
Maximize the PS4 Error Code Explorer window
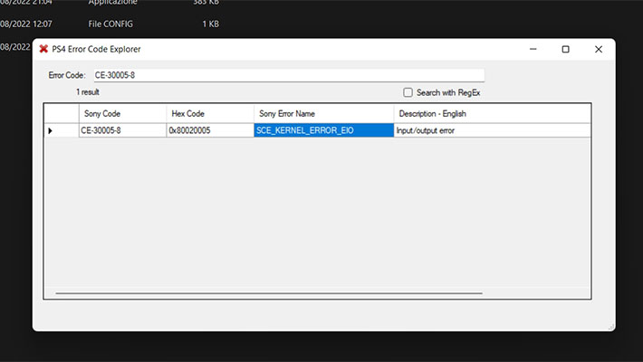(x=565, y=49)
